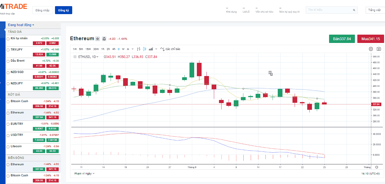The image size is (385, 184).
Task: Open the Tiếng việt language dropdown
Action: pyautogui.click(x=374, y=10)
